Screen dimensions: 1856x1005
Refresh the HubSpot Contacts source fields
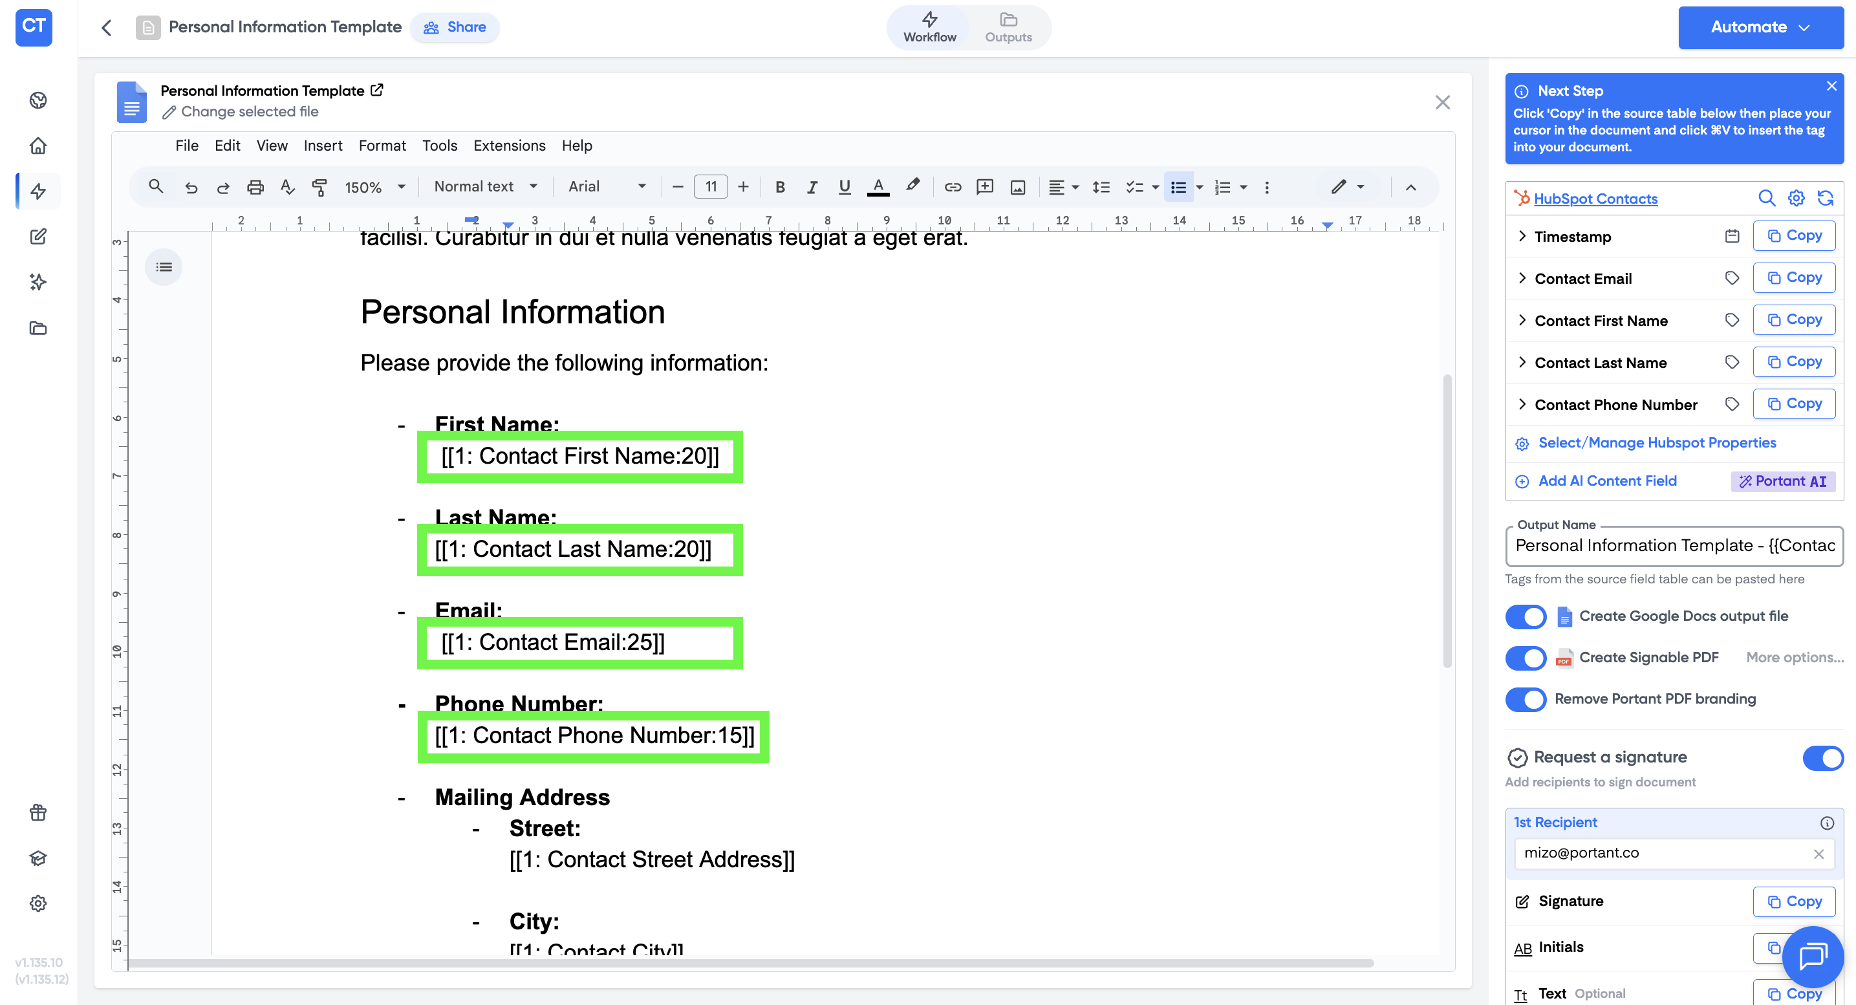(1825, 198)
